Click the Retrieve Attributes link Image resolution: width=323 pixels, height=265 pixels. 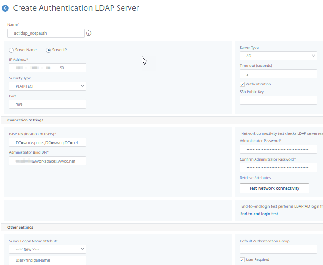255,178
